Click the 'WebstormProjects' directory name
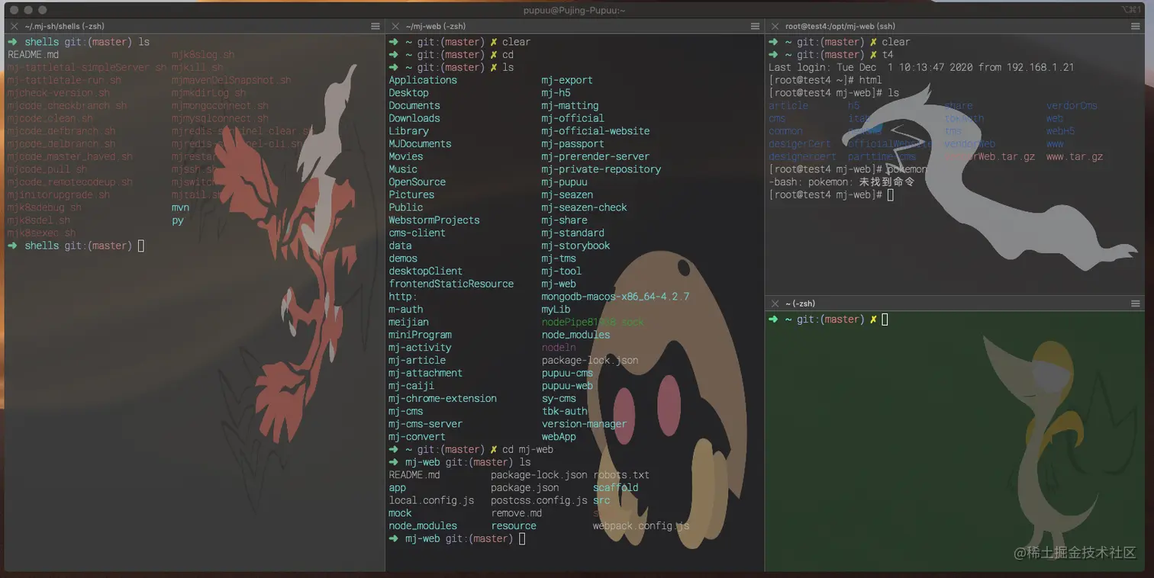Viewport: 1154px width, 578px height. (434, 220)
